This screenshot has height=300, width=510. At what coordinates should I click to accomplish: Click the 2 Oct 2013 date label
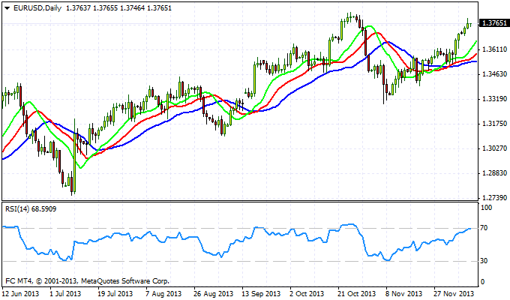point(307,293)
